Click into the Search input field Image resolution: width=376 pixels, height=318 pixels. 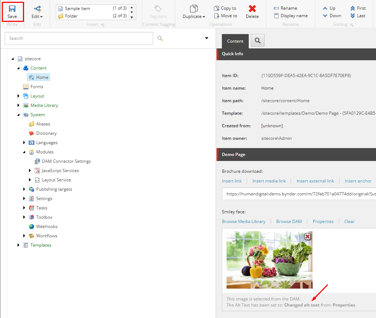click(x=79, y=38)
